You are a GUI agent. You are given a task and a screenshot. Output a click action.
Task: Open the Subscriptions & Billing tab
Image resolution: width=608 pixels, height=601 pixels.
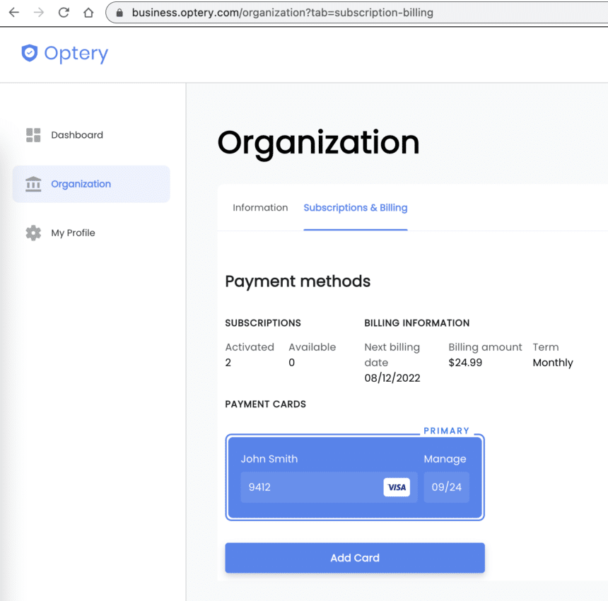point(356,207)
